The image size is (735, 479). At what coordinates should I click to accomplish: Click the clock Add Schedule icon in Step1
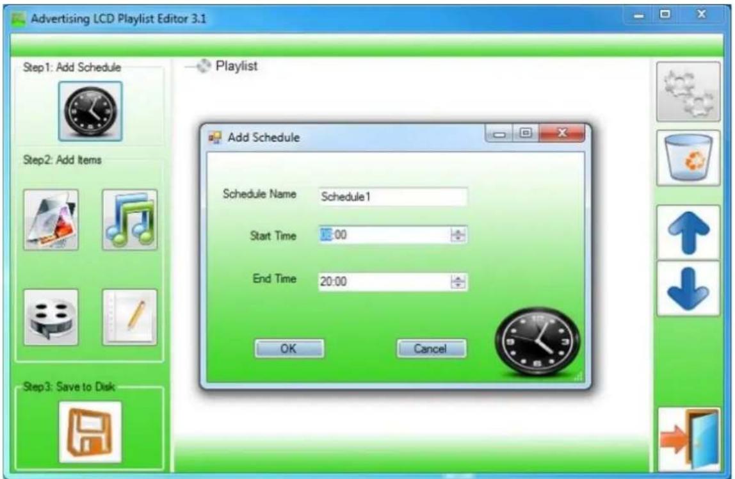point(90,111)
